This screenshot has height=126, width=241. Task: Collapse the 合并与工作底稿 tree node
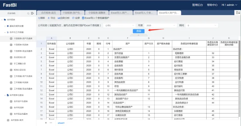pos(5,32)
